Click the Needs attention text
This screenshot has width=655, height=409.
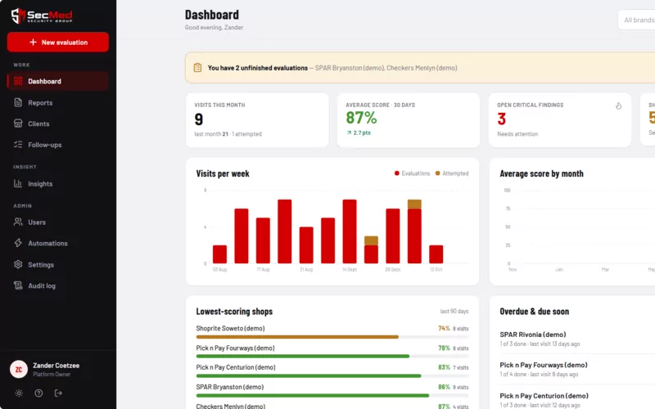tap(517, 134)
